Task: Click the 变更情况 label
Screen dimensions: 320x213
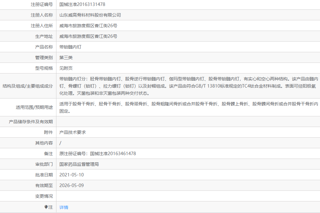Action: (44, 196)
